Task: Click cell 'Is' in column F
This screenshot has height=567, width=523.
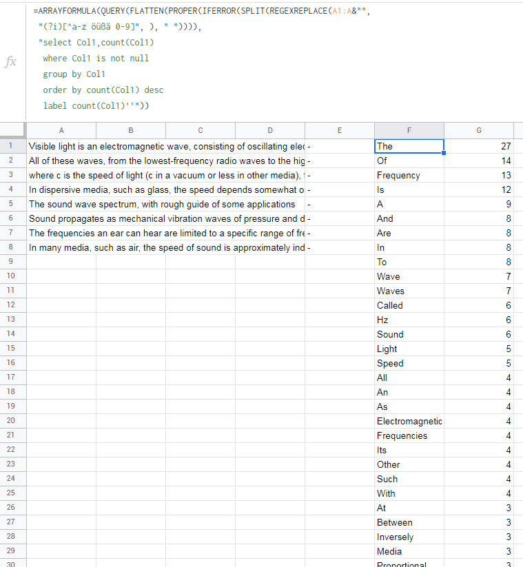Action: [409, 189]
